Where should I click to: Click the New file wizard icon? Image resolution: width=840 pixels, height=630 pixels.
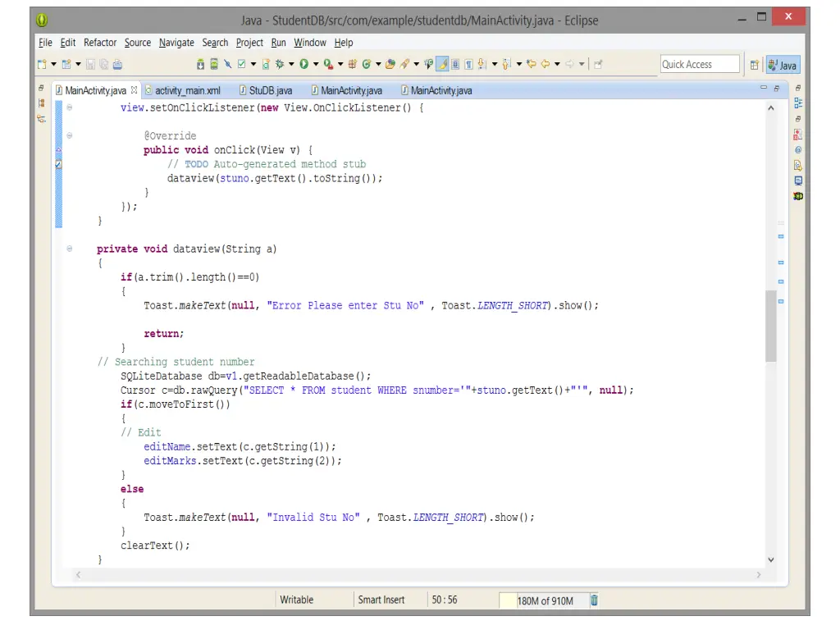(42, 64)
